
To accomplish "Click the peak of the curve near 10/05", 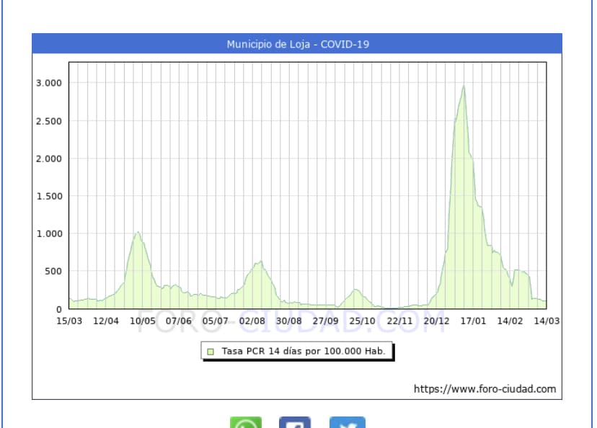I will (x=138, y=233).
